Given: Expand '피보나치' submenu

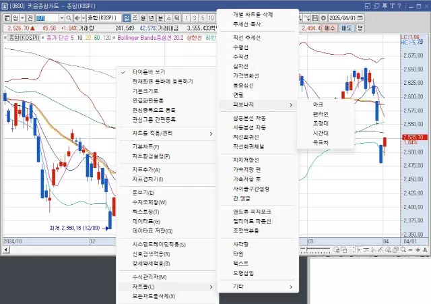Looking at the screenshot, I should [x=257, y=105].
